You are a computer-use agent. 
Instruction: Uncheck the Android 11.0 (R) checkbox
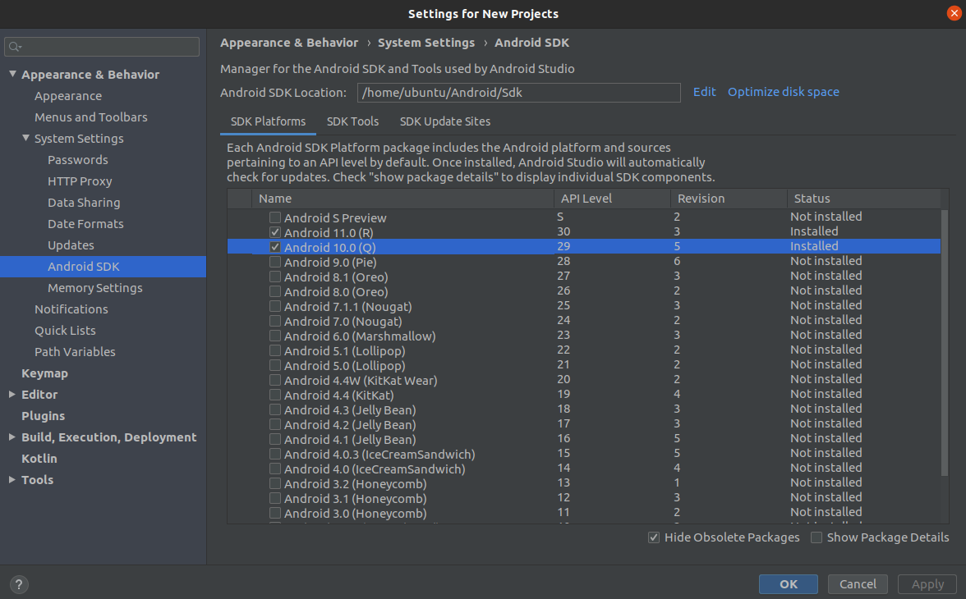click(x=275, y=232)
